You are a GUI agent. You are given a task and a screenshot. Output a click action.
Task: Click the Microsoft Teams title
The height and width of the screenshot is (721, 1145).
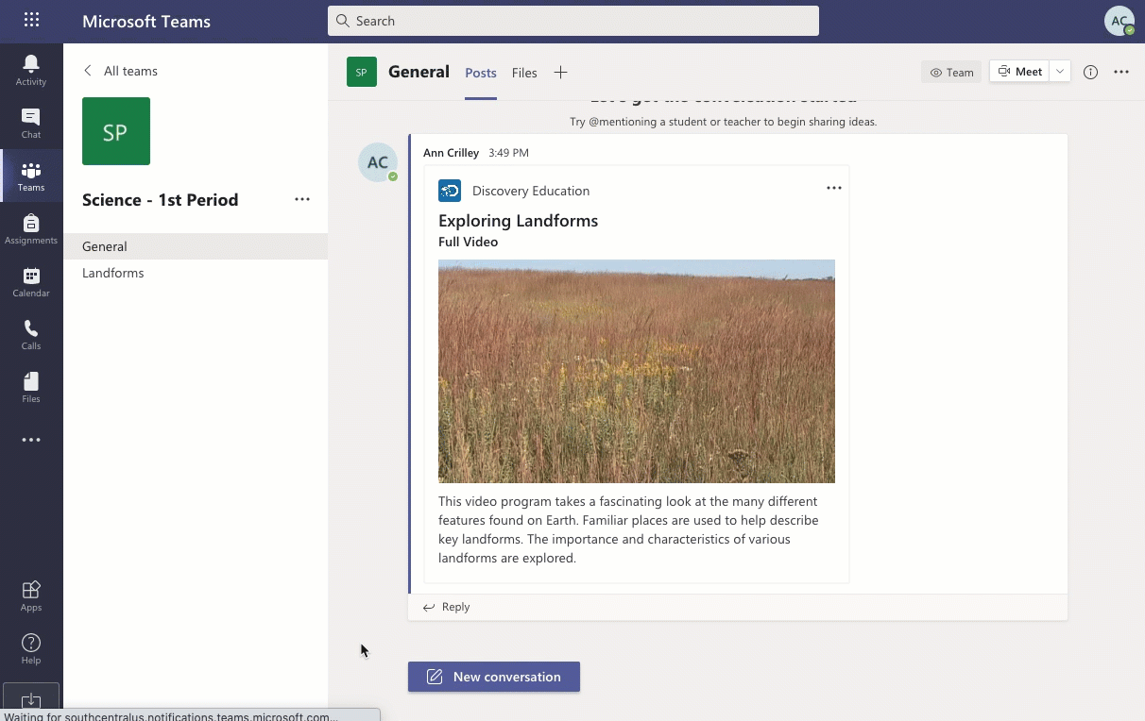pos(146,21)
